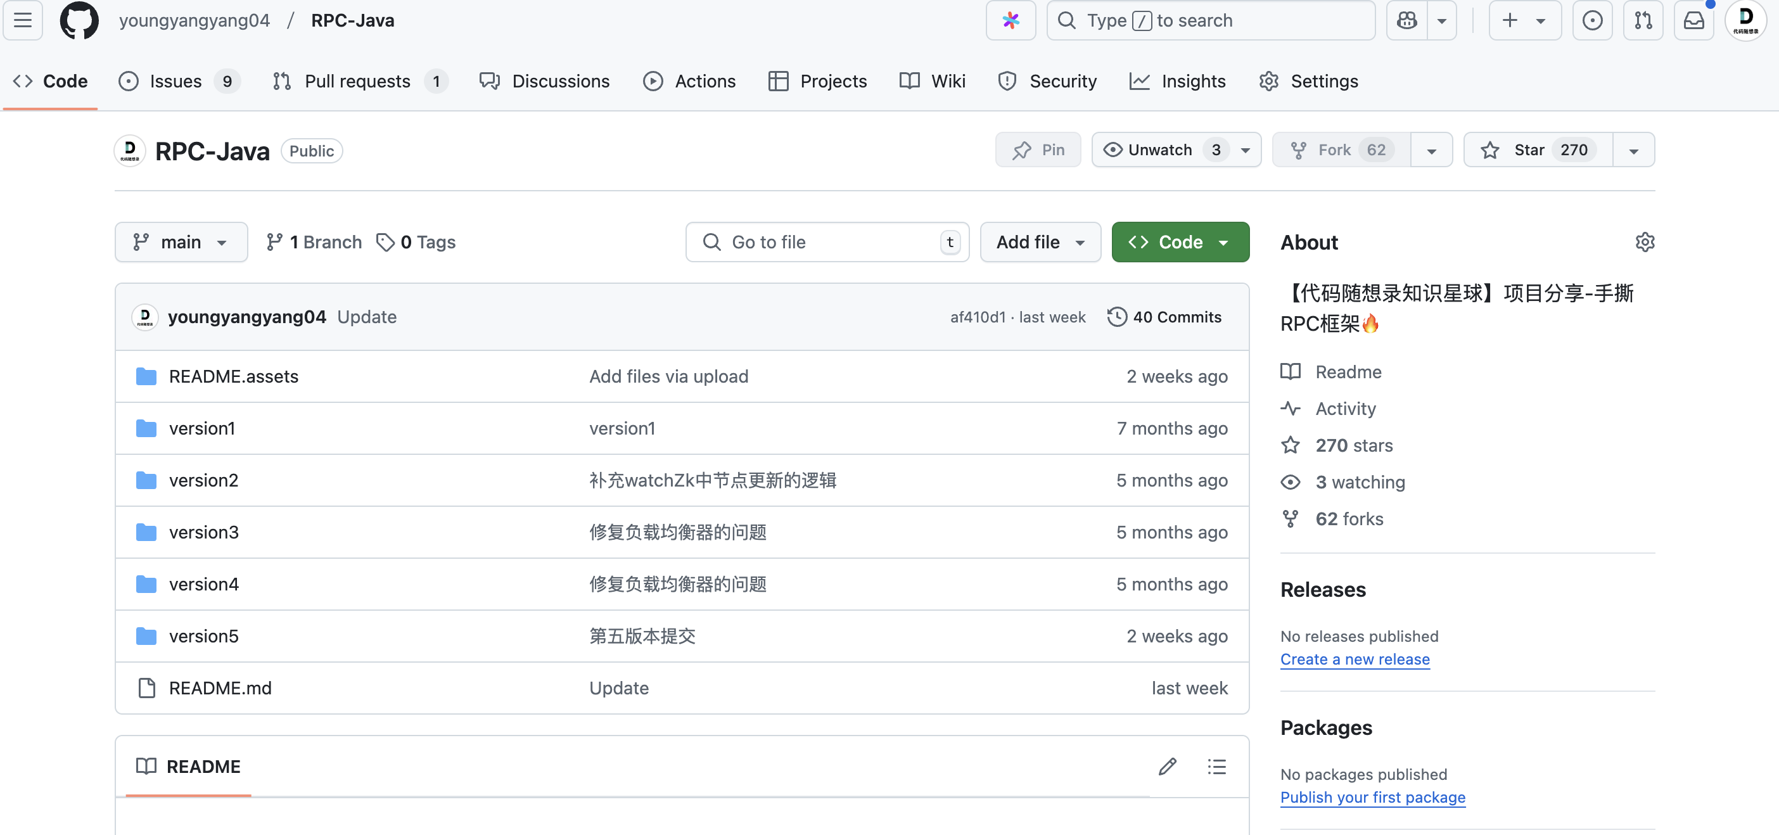This screenshot has width=1779, height=835.
Task: Open the version1 folder
Action: click(x=201, y=428)
